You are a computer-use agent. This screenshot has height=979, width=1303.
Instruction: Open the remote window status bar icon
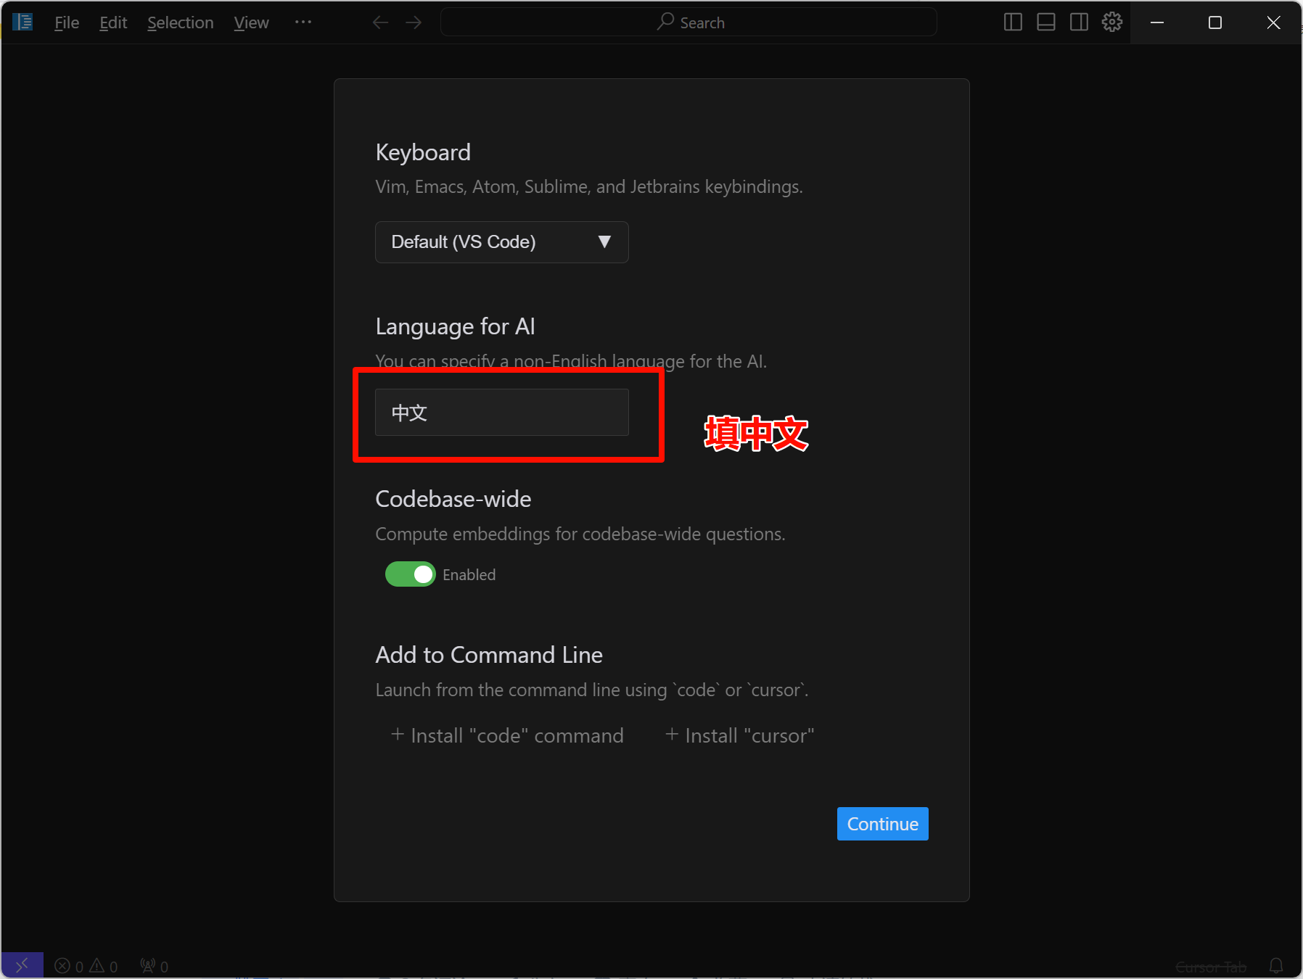tap(22, 965)
